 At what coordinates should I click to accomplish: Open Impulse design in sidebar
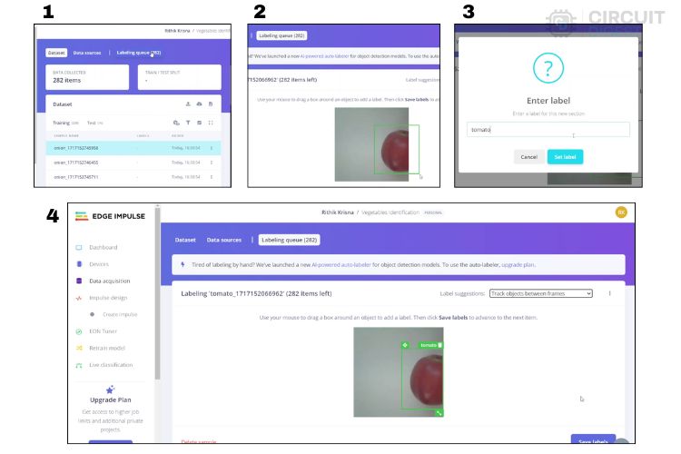pos(108,298)
